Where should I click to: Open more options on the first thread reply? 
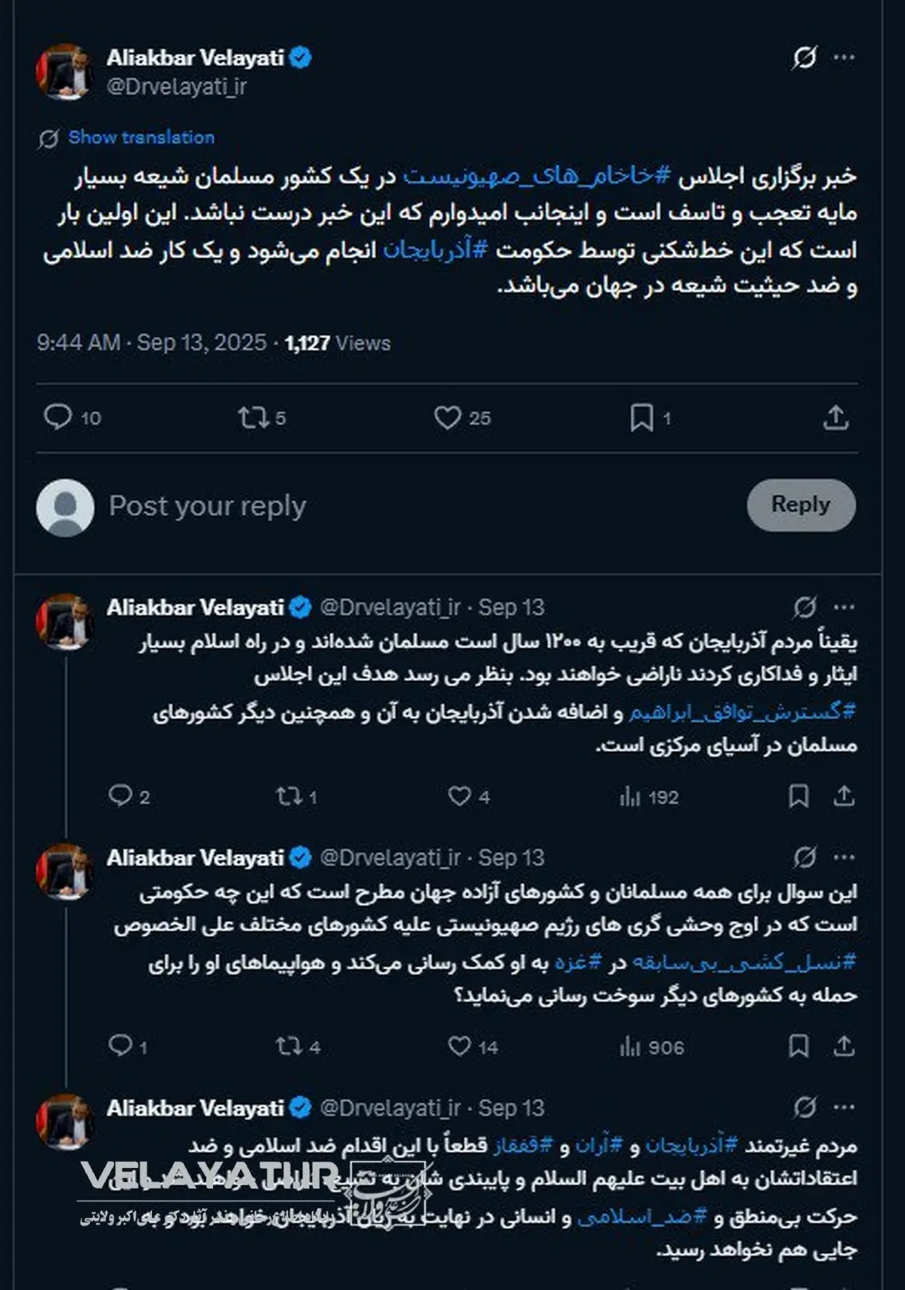pyautogui.click(x=845, y=607)
